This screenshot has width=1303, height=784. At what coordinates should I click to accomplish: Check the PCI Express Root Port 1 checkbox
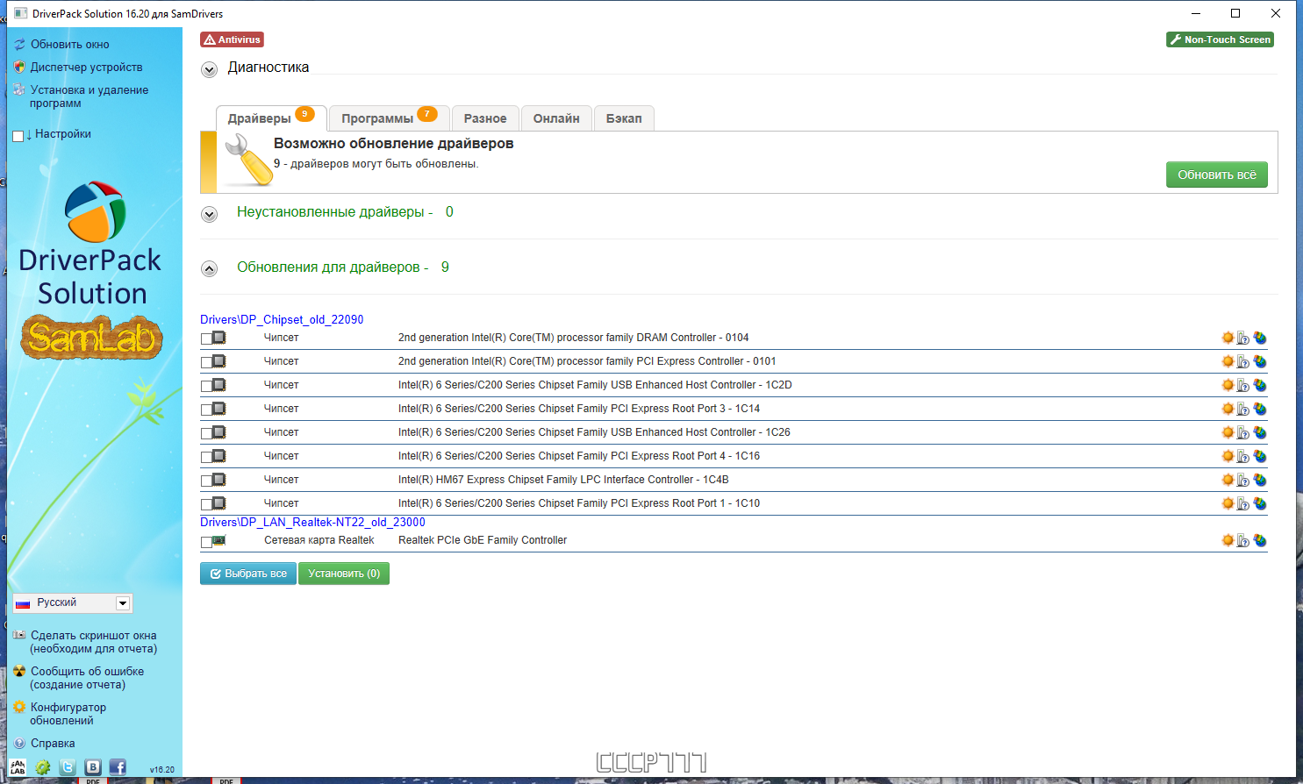point(206,504)
